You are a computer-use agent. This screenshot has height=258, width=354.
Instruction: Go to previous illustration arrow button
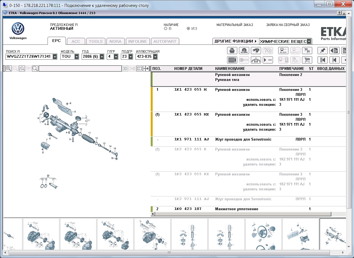[334, 60]
